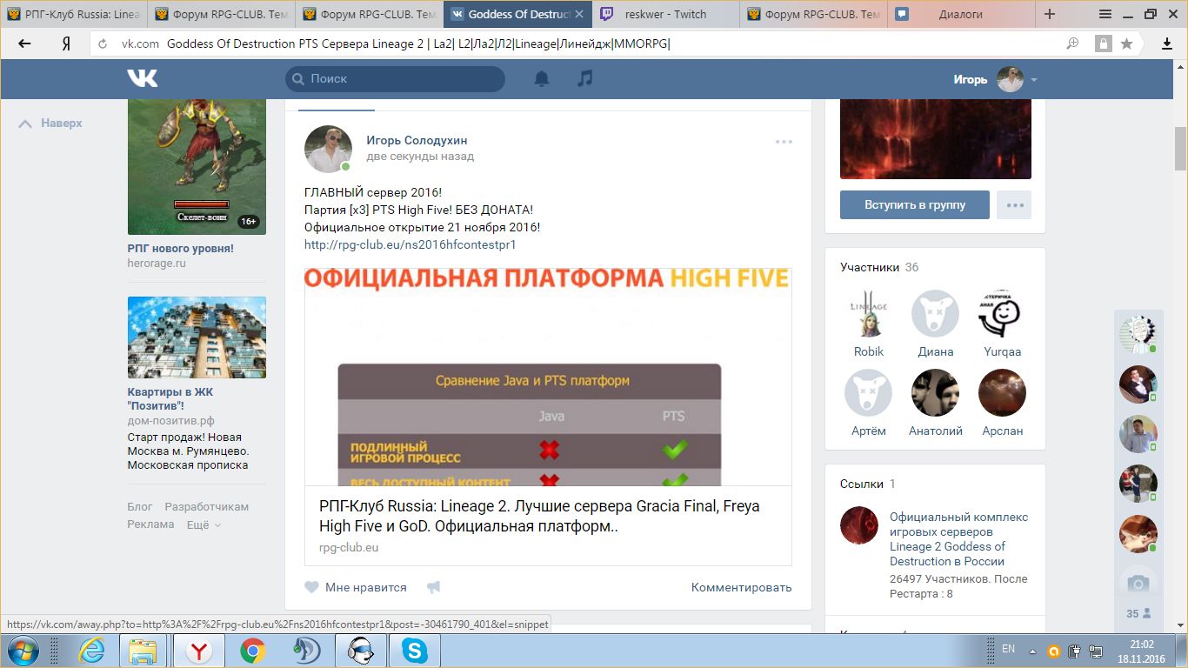Open Skype from the taskbar
1188x668 pixels.
(415, 651)
